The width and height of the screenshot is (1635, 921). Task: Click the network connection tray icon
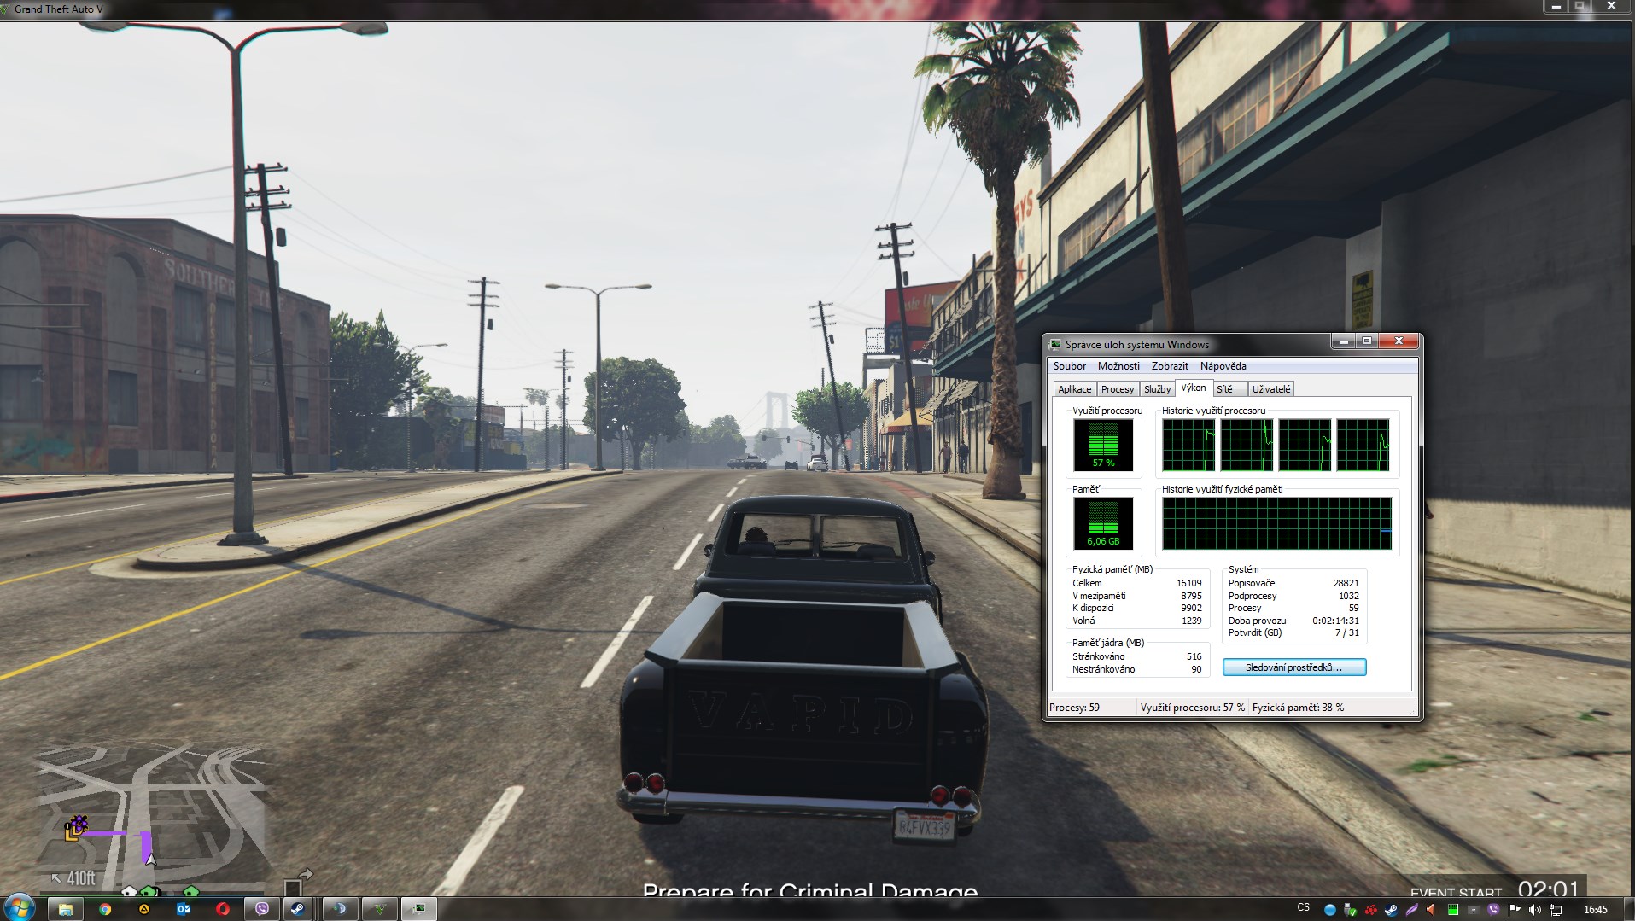1555,910
